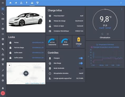
Task: Click the Rt marker on the map
Action: pyautogui.click(x=26, y=73)
